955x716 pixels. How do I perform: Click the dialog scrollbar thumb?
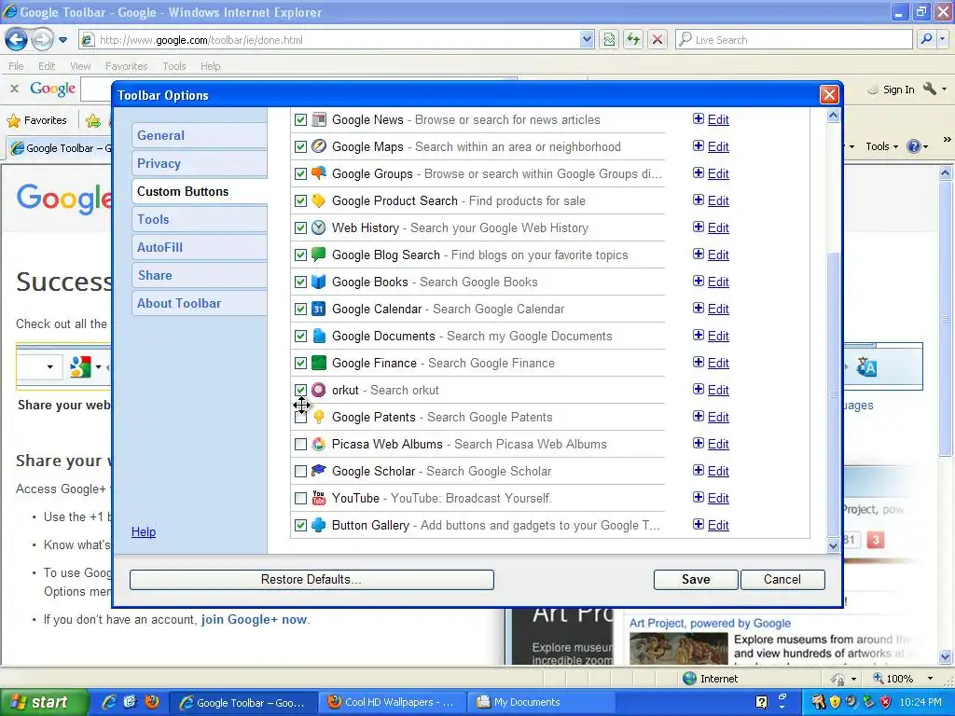coord(833,394)
